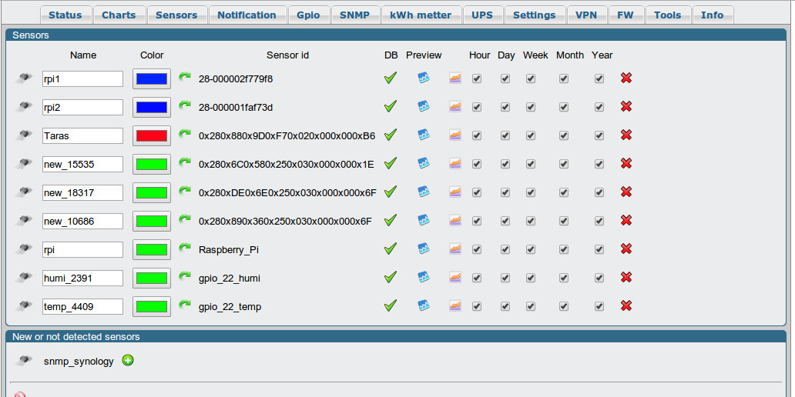Go to the Notification tab

[x=247, y=15]
